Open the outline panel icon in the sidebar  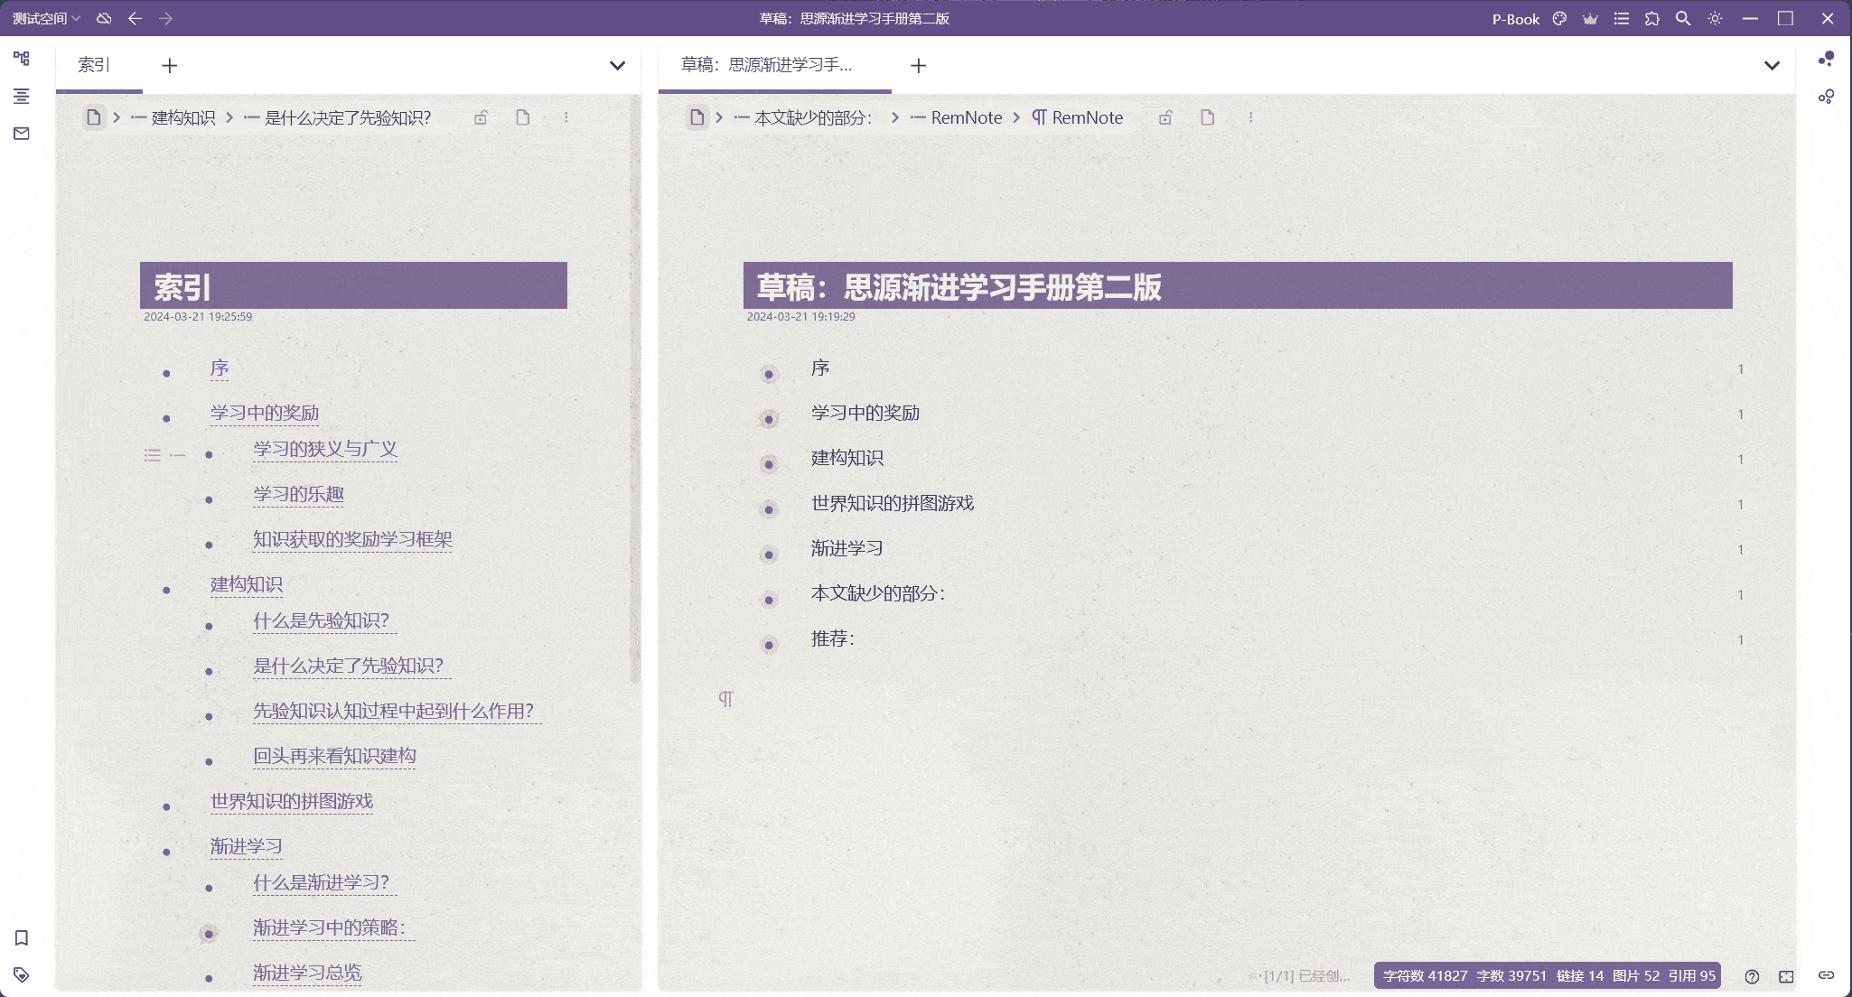click(x=22, y=97)
